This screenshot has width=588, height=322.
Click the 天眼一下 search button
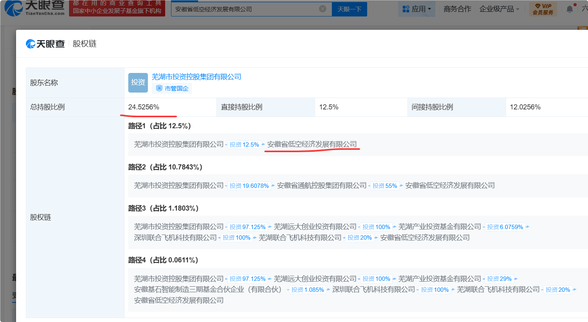pyautogui.click(x=350, y=9)
